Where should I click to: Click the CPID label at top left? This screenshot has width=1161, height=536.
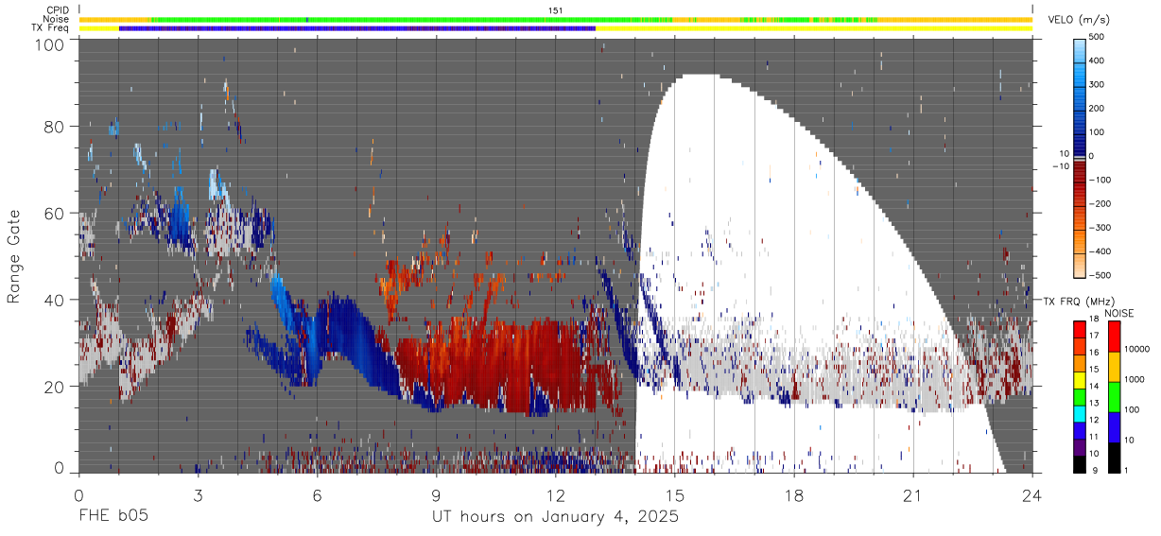pyautogui.click(x=58, y=9)
